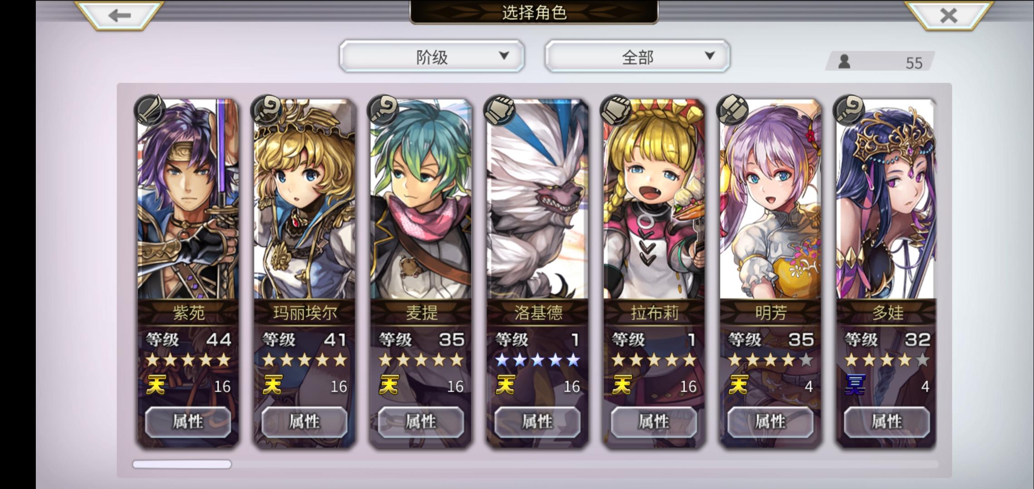1034x489 pixels.
Task: Click the horizontal character list scrollbar
Action: pyautogui.click(x=535, y=464)
